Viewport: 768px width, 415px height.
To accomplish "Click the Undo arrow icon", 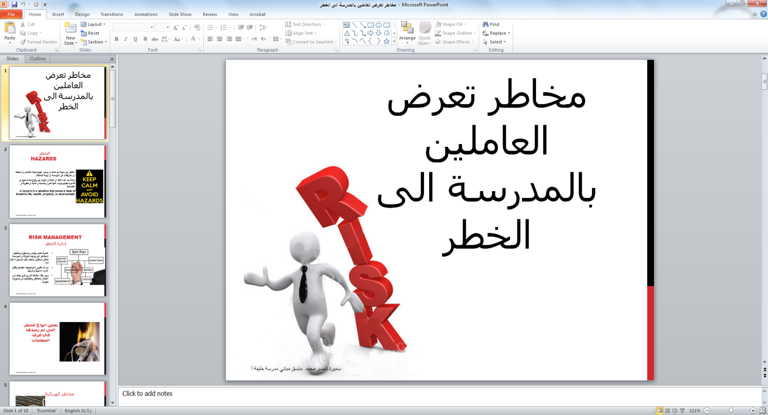I will (23, 4).
